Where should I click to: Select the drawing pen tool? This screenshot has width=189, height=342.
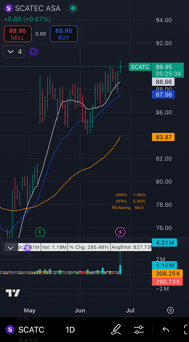pyautogui.click(x=116, y=329)
